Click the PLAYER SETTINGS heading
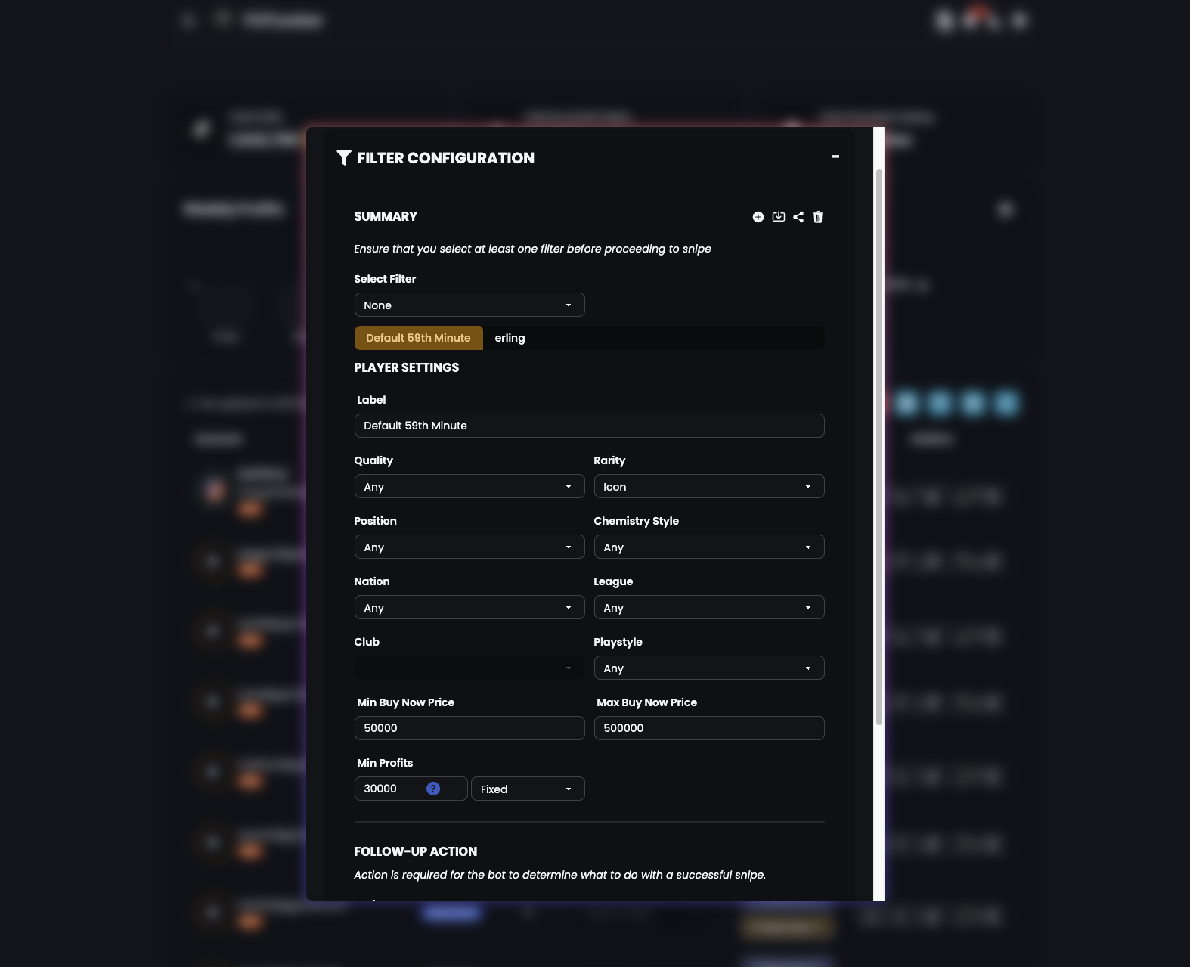This screenshot has width=1190, height=967. pyautogui.click(x=407, y=367)
